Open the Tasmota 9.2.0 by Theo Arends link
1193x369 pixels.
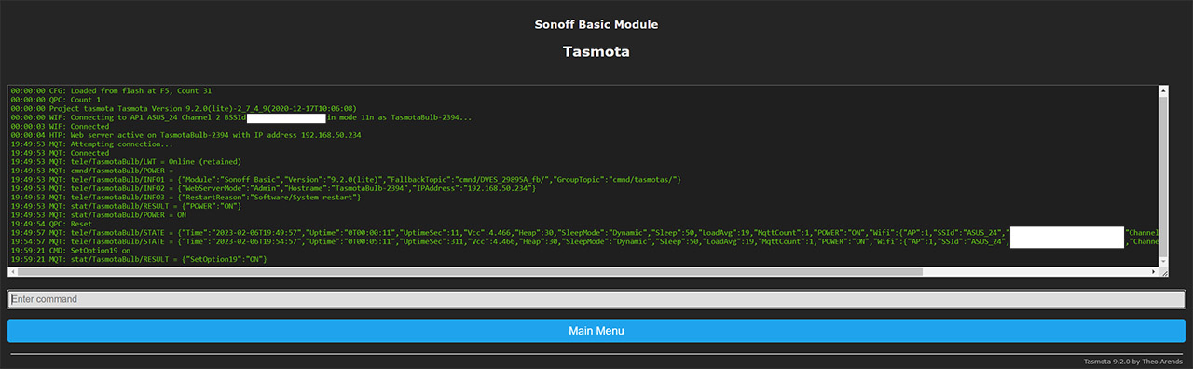pyautogui.click(x=1132, y=361)
